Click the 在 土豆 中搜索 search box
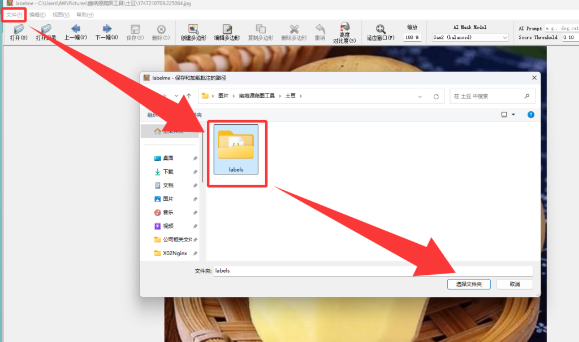The height and width of the screenshot is (342, 579). coord(492,96)
